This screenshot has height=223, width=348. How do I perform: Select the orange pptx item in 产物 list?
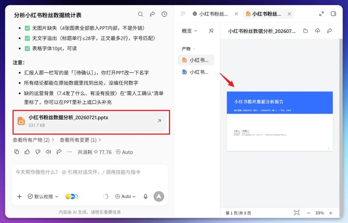coord(196,60)
